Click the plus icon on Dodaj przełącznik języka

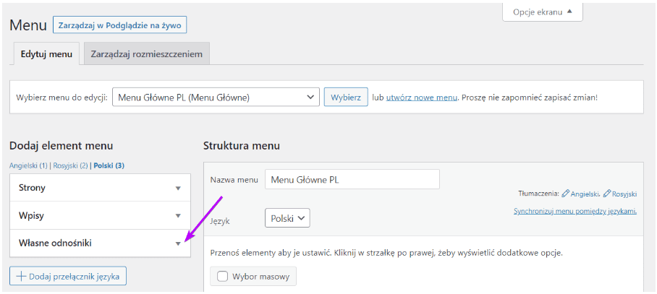tap(21, 276)
